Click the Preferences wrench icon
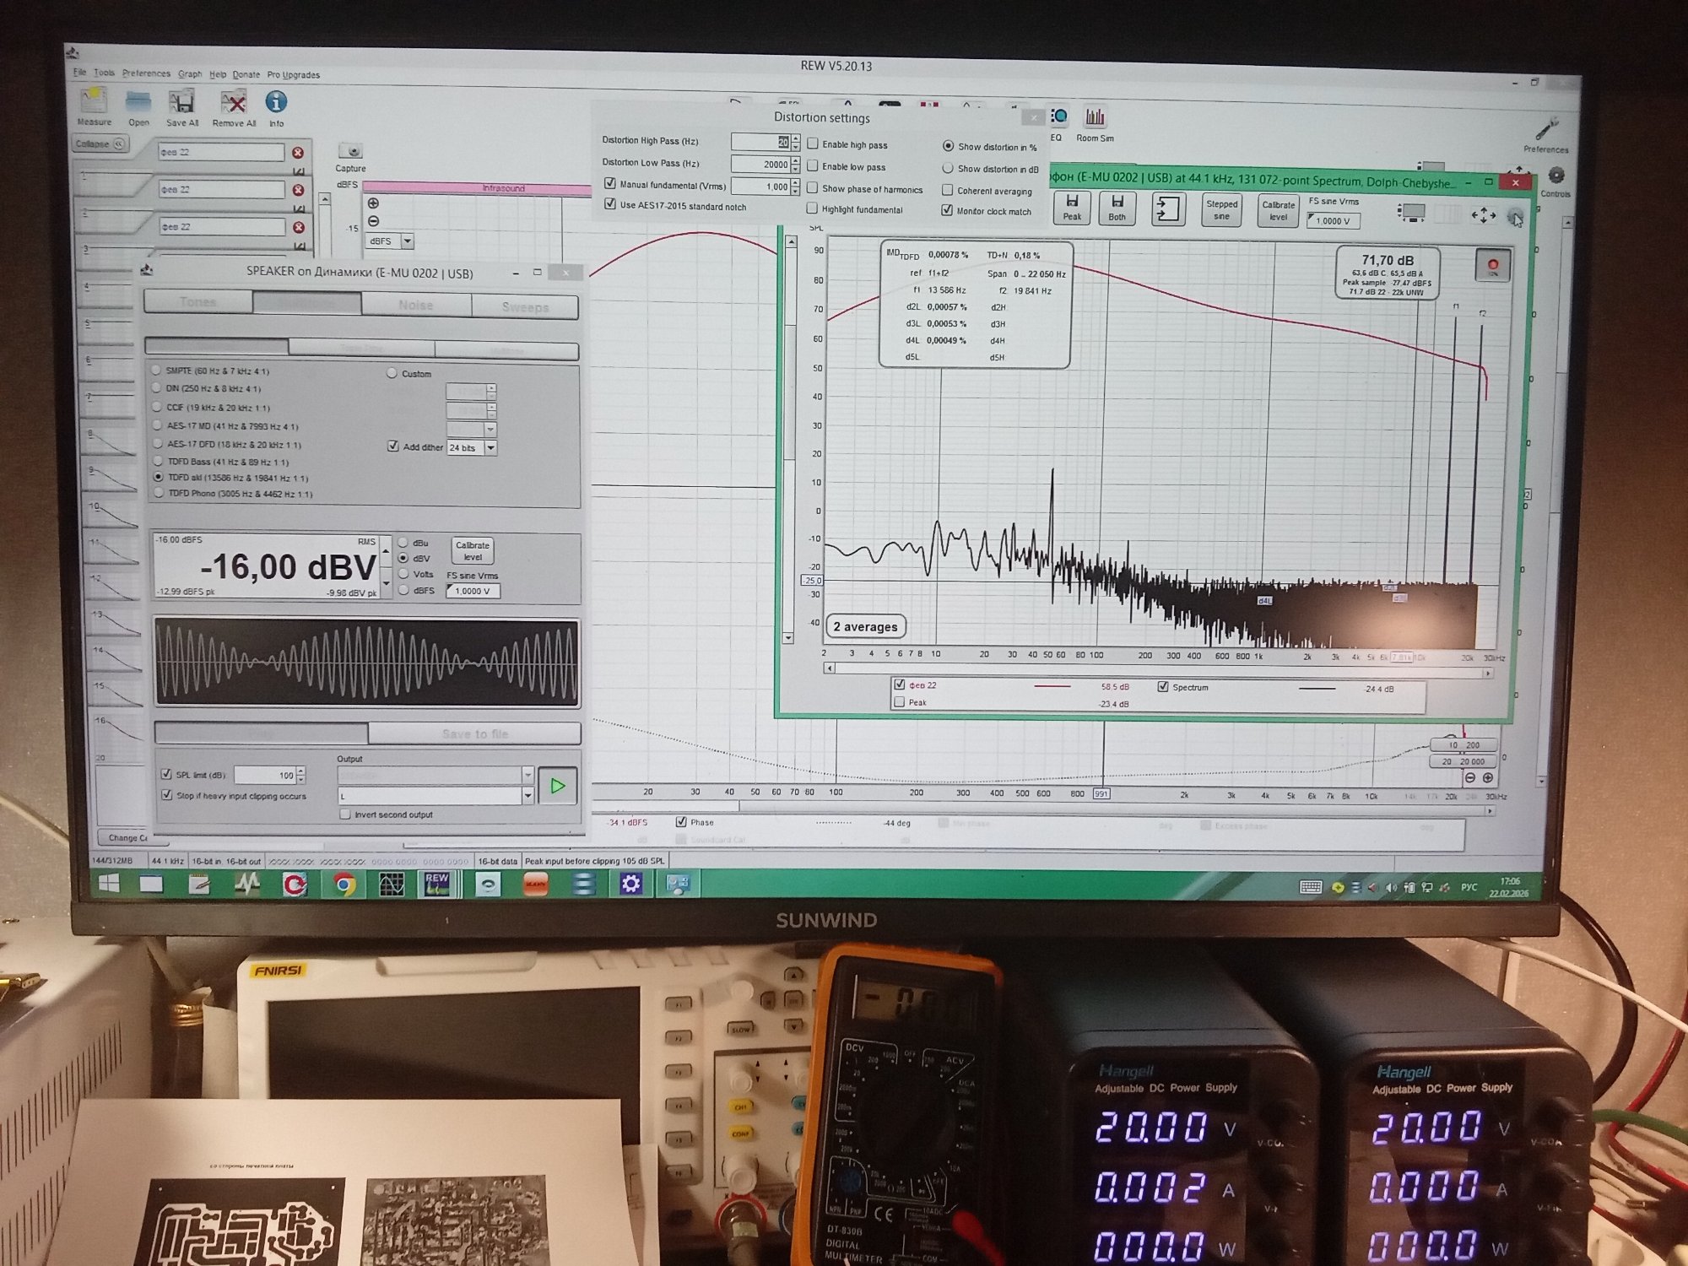The image size is (1688, 1266). coord(1545,131)
